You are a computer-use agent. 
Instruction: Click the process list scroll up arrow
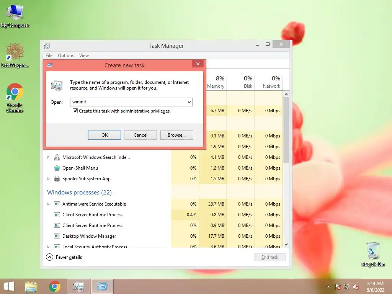coord(286,94)
